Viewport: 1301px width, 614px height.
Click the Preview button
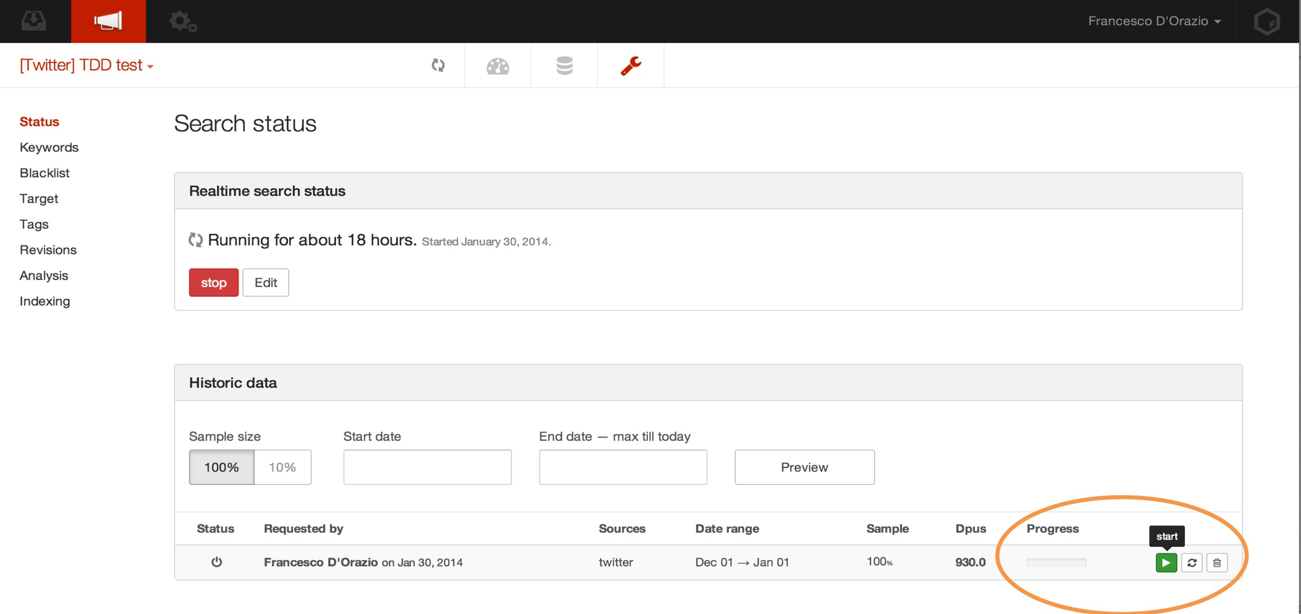[x=804, y=467]
